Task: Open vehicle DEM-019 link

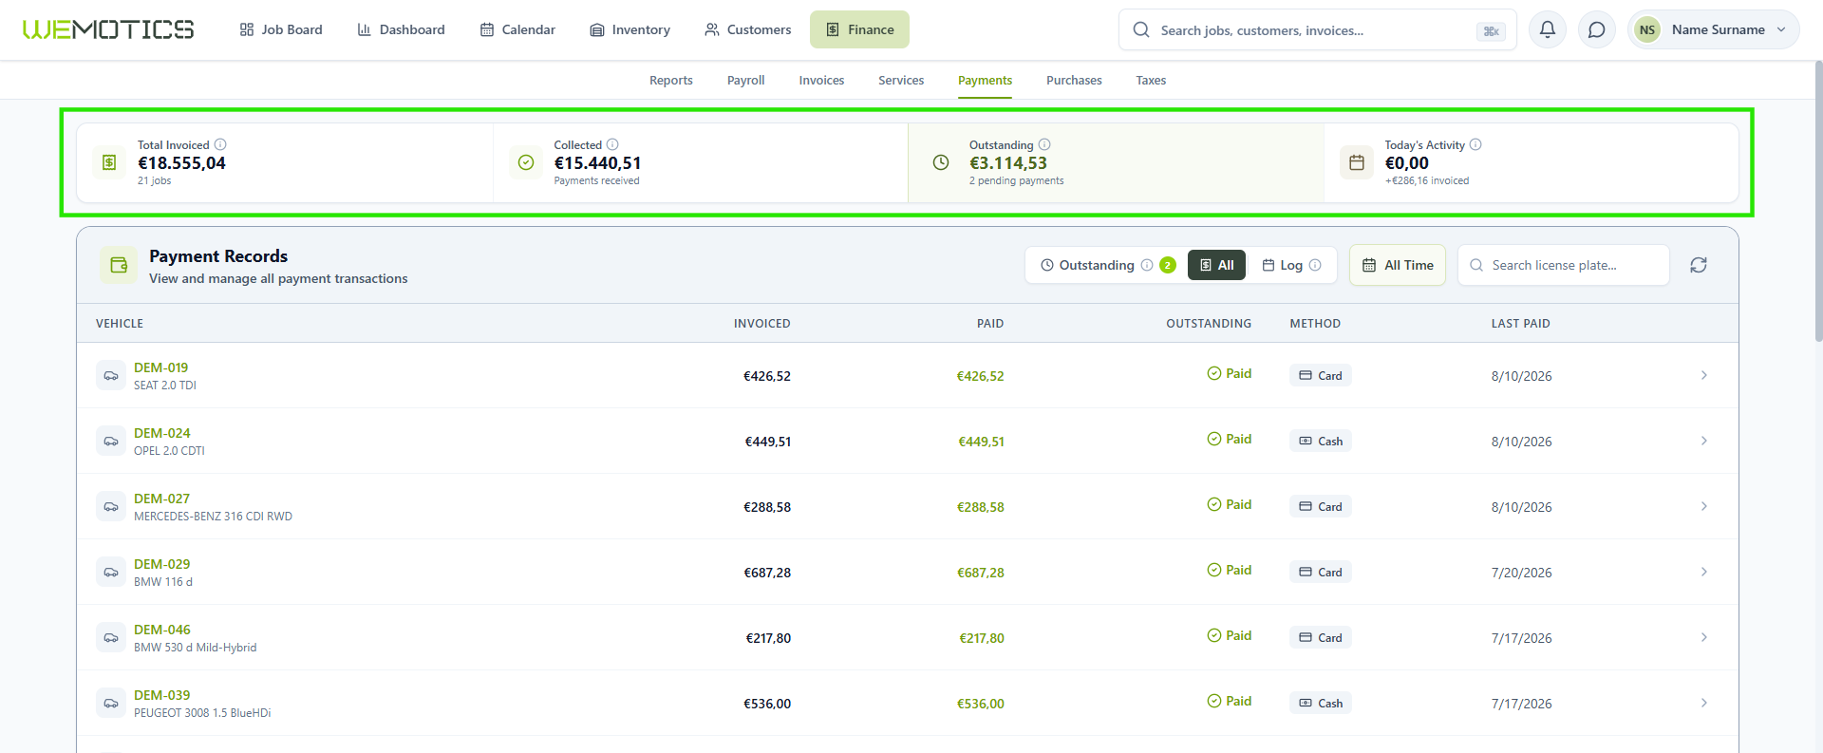Action: 160,367
